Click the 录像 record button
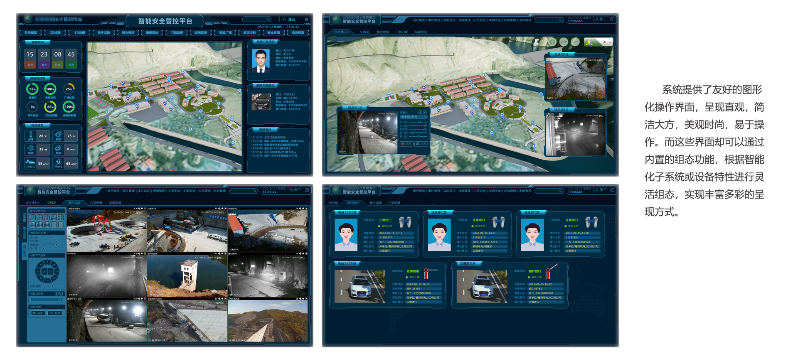Image resolution: width=798 pixels, height=359 pixels. [406, 144]
